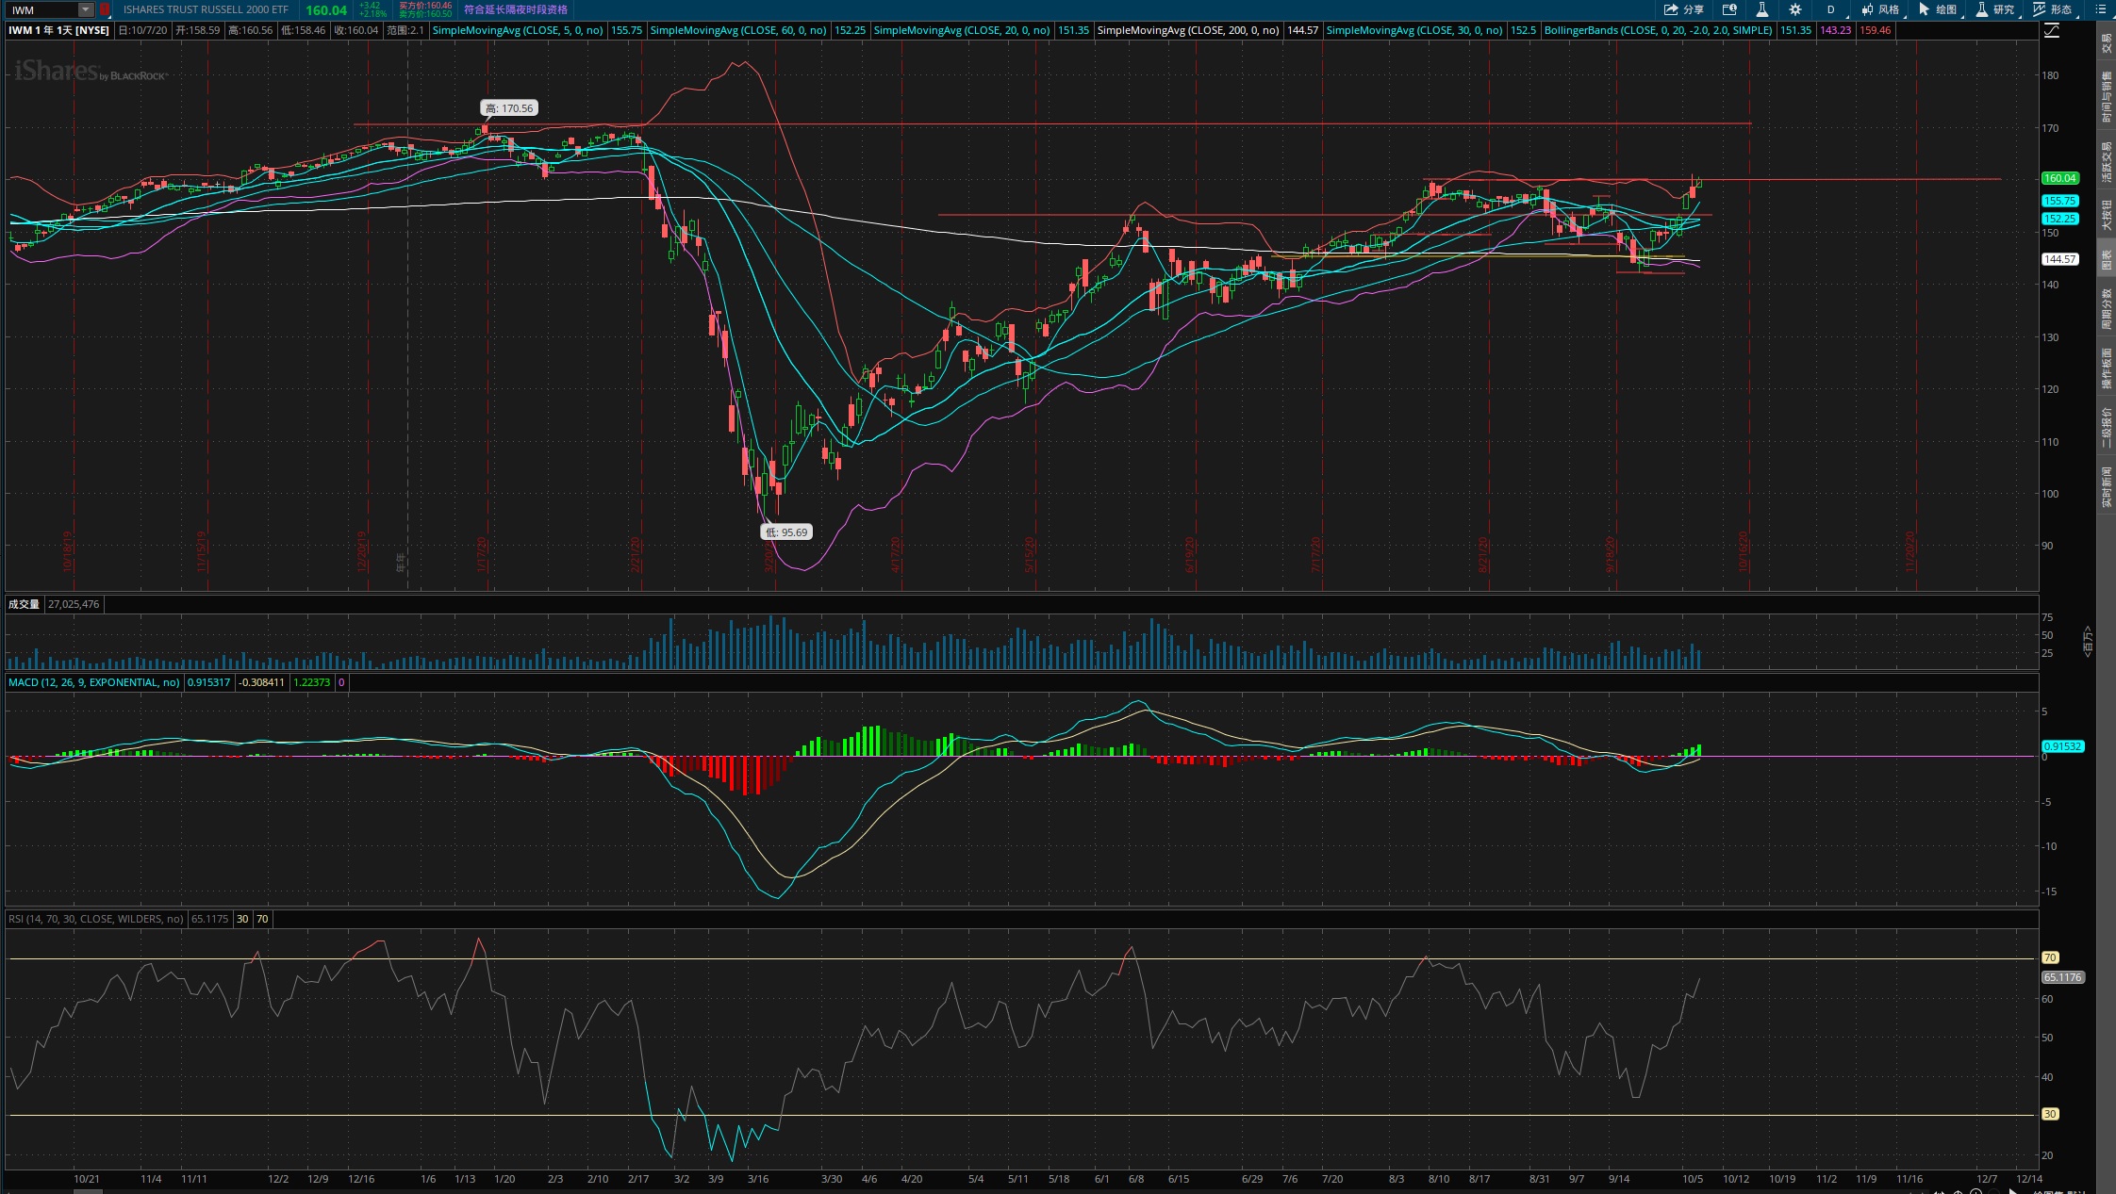Viewport: 2116px width, 1194px height.
Task: Open the Time and Sales (时间与销售) side tab
Action: pos(2107,97)
